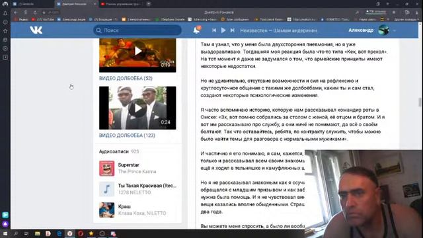This screenshot has height=238, width=423.
Task: Open the YouTube bookmark in bookmarks bar
Action: (x=43, y=19)
